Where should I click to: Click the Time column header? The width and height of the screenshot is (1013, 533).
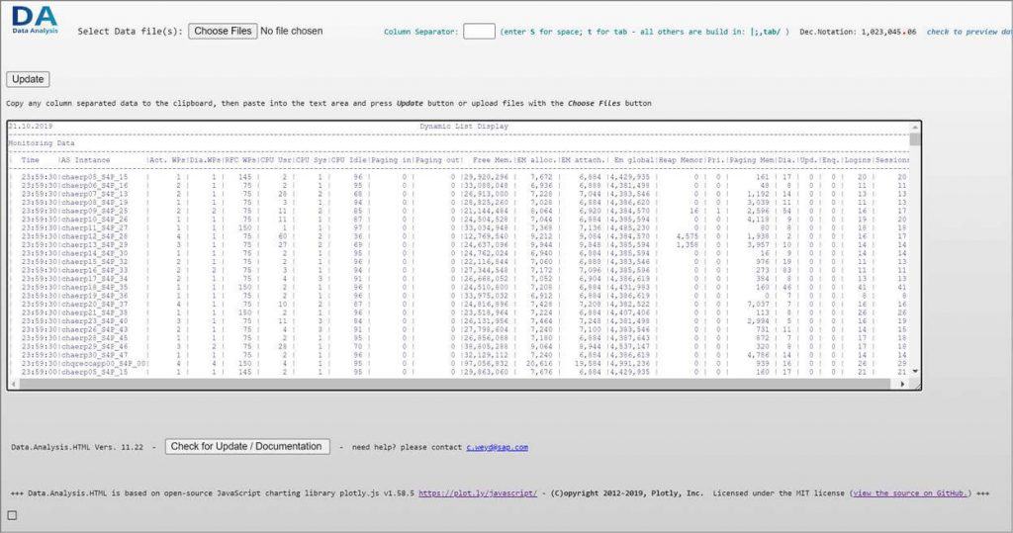31,160
